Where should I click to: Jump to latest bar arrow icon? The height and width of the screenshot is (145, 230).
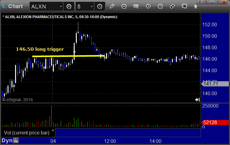coord(197,100)
